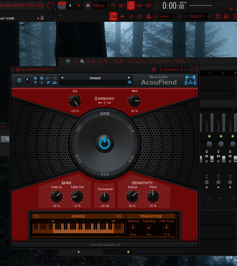Viewport: 237px width, 266px height.
Task: Select next preset arrow beside Default
Action: (129, 78)
